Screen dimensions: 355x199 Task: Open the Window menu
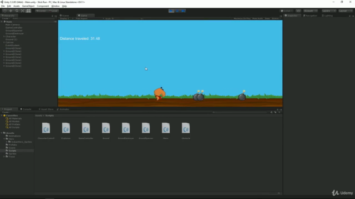(55, 6)
